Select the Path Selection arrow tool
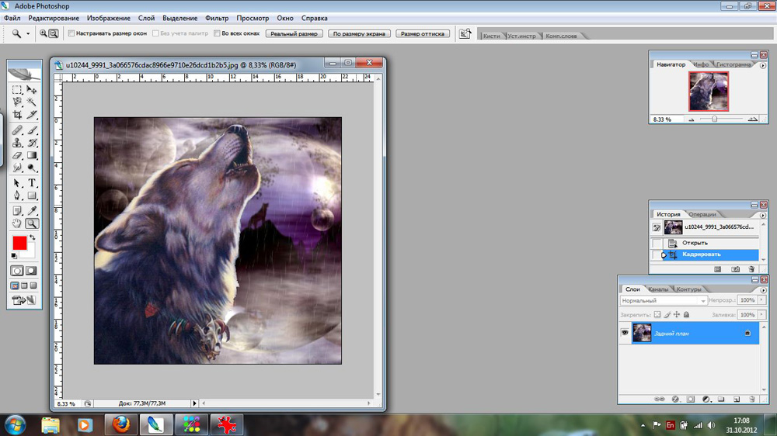Viewport: 777px width, 436px height. pyautogui.click(x=17, y=182)
